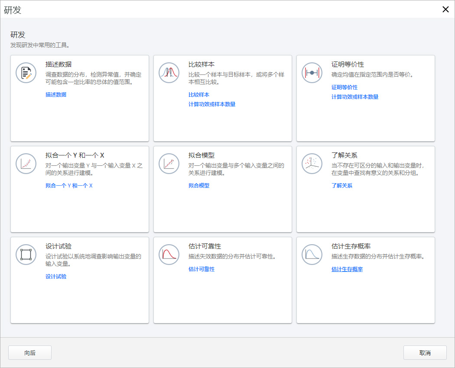
Task: Click the 了解关系 3D scatter icon
Action: [x=312, y=164]
